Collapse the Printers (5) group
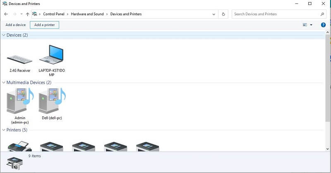Image resolution: width=331 pixels, height=173 pixels. pos(4,130)
